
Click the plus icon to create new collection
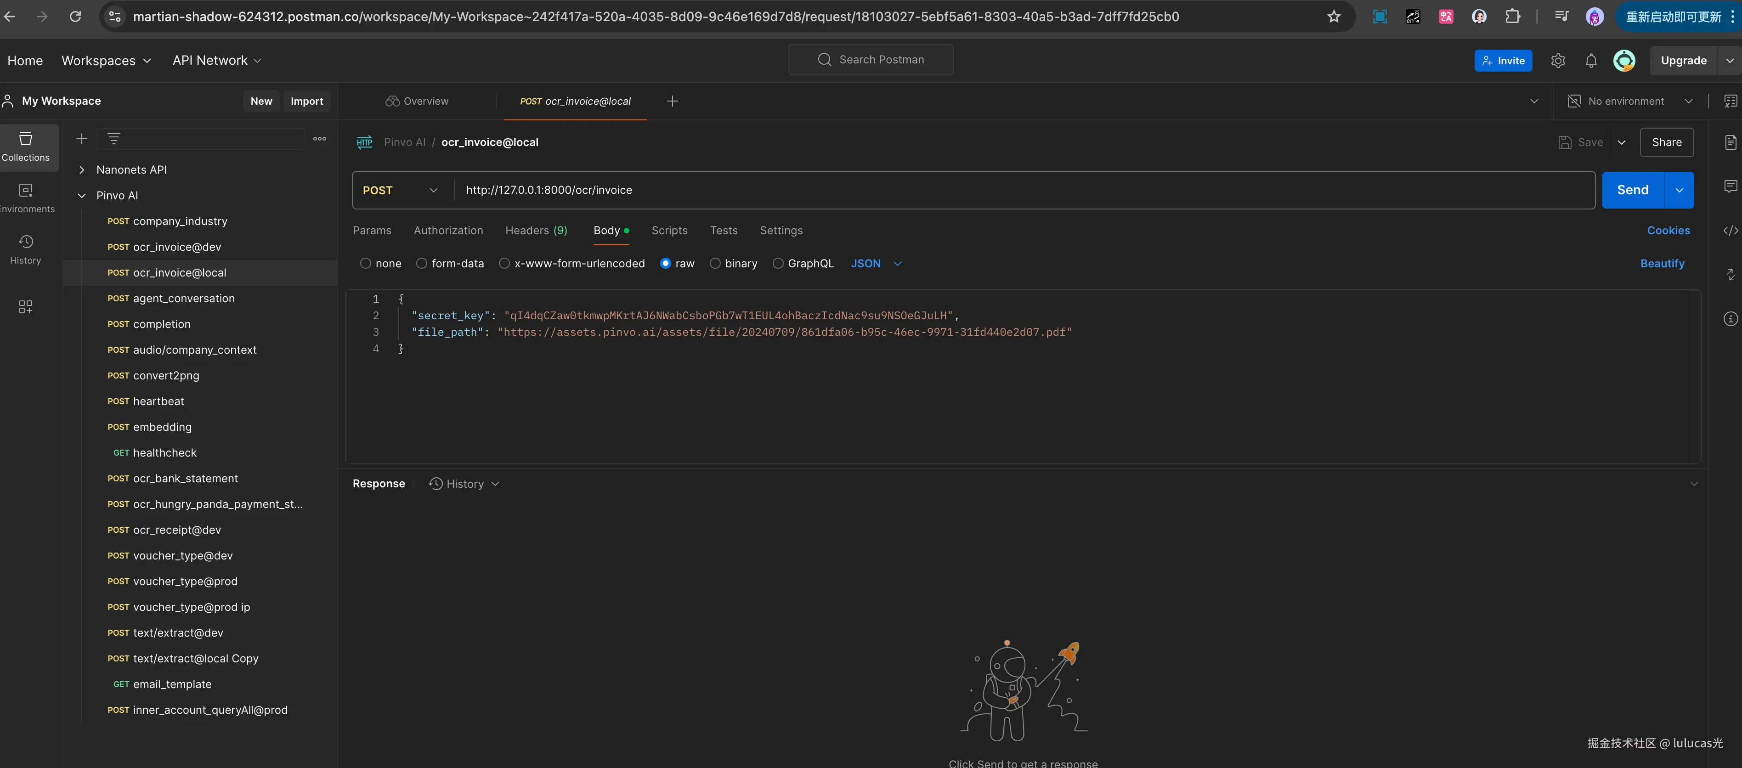point(82,139)
